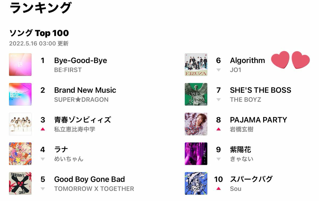Open the Brand New Music cover thumbnail

[x=20, y=94]
